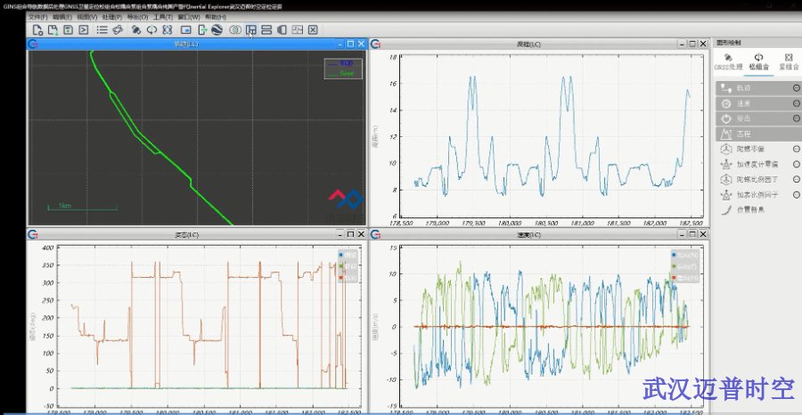Click the blue legend swatch in velocity plot
Image resolution: width=802 pixels, height=415 pixels.
coord(675,256)
